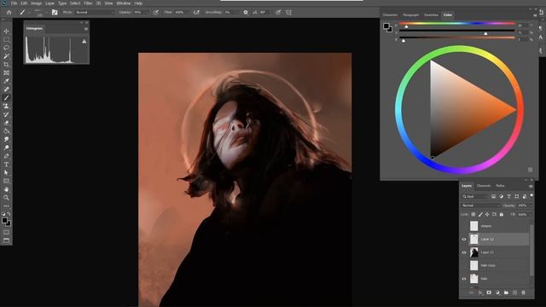This screenshot has height=307, width=546.
Task: Select the Pen tool
Action: click(6, 156)
